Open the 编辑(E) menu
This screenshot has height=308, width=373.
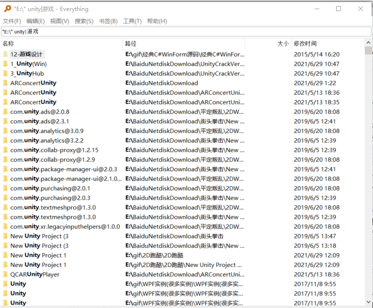[x=35, y=21]
